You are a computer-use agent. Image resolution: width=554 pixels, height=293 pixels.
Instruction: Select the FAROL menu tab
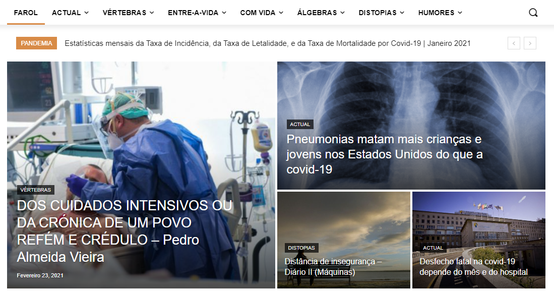pyautogui.click(x=26, y=13)
